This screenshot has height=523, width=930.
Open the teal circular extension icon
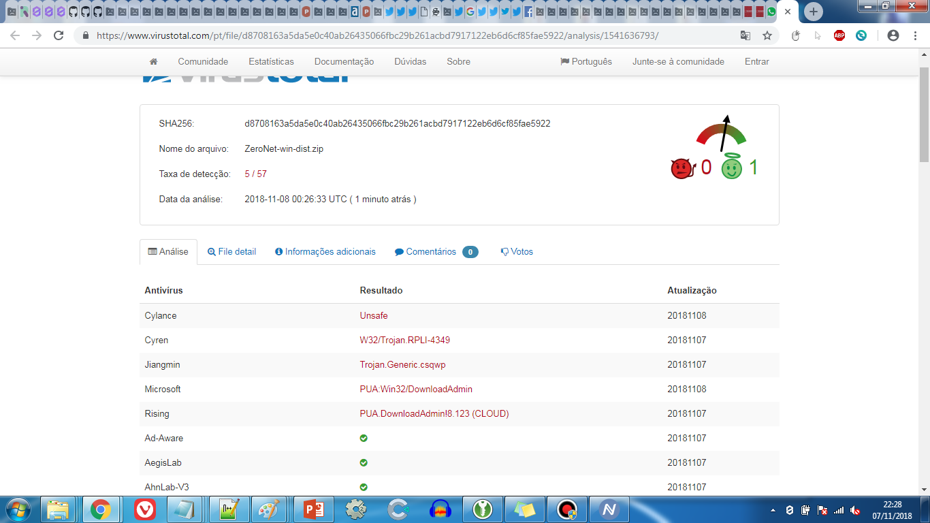[861, 35]
